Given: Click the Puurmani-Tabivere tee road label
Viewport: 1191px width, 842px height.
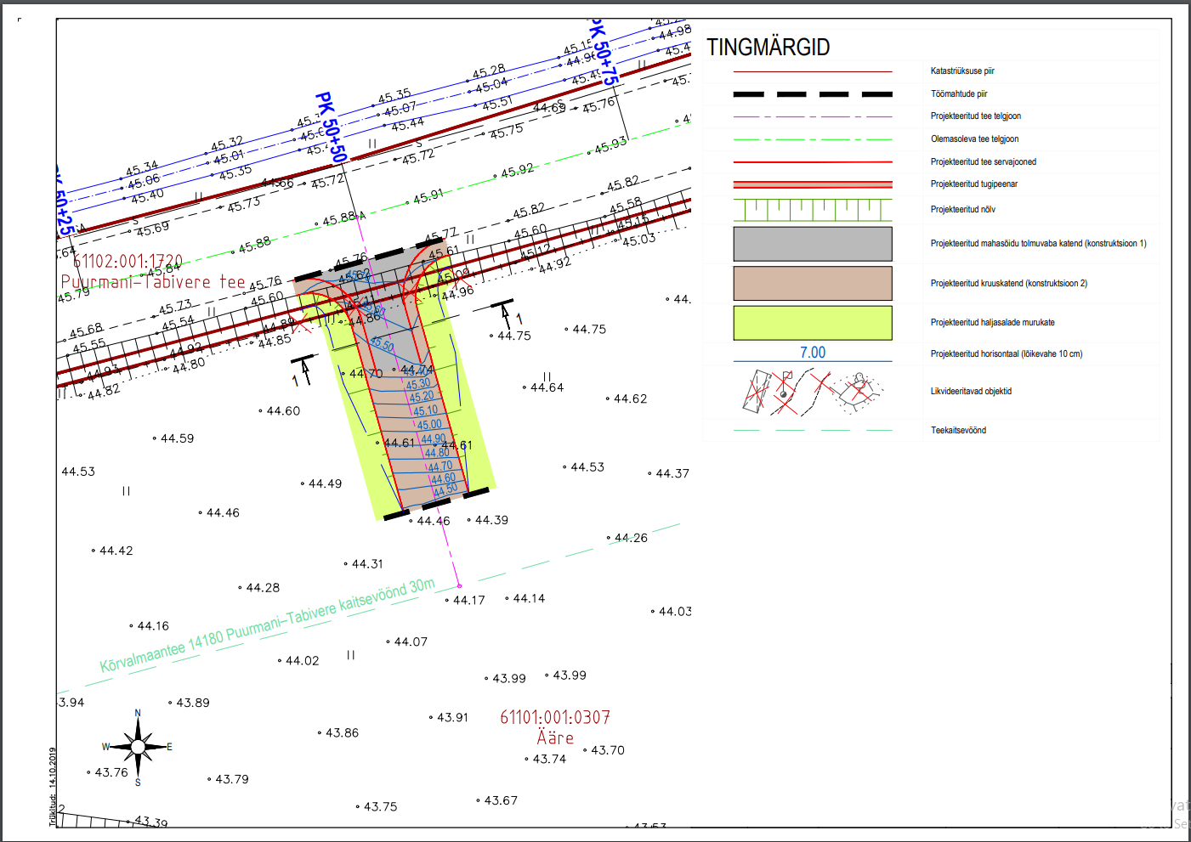Looking at the screenshot, I should [x=153, y=282].
